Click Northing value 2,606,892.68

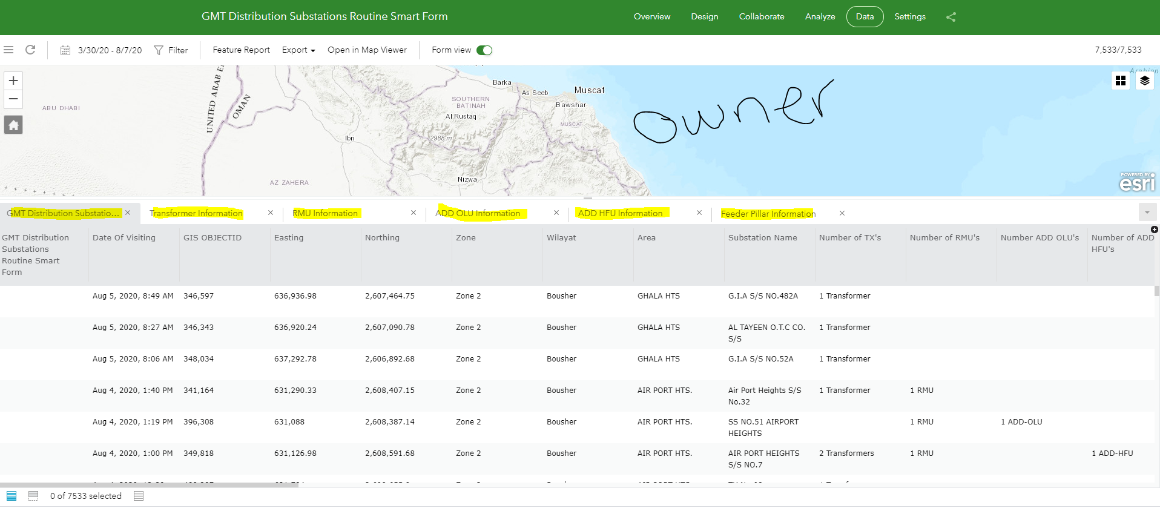point(390,359)
